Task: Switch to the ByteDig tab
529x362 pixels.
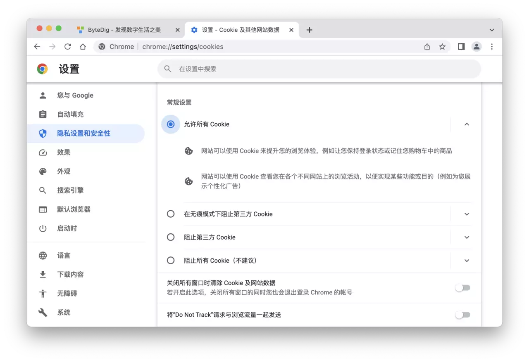Action: [129, 30]
